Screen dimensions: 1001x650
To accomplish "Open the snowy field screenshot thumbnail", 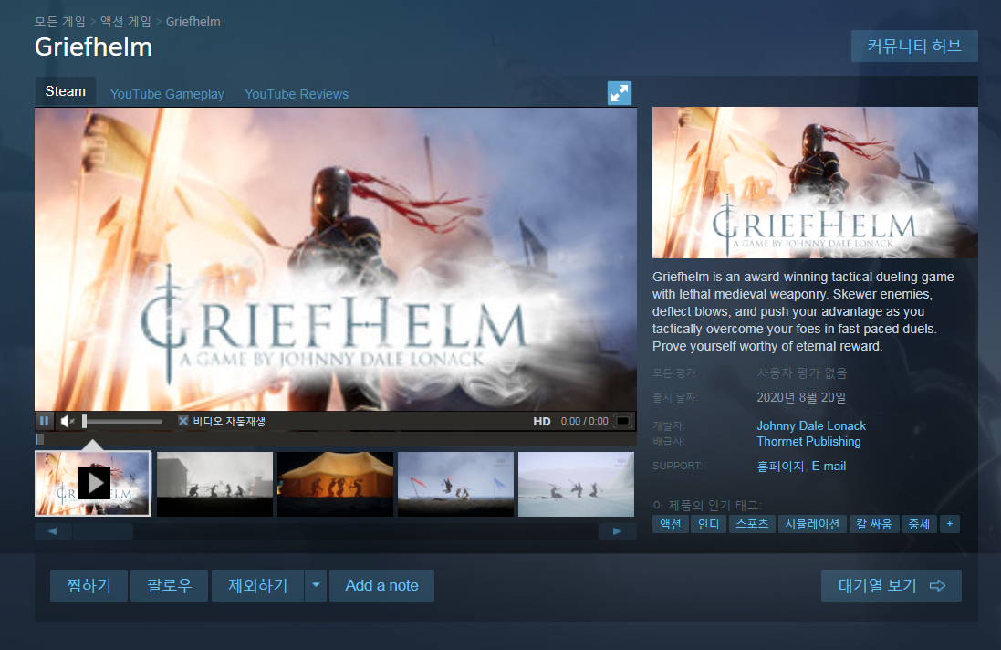I will 576,484.
